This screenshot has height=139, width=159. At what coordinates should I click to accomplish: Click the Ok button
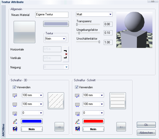[146, 125]
